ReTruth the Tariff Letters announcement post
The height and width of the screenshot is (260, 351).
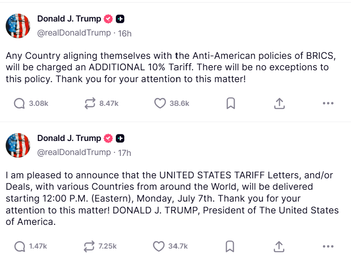point(89,246)
